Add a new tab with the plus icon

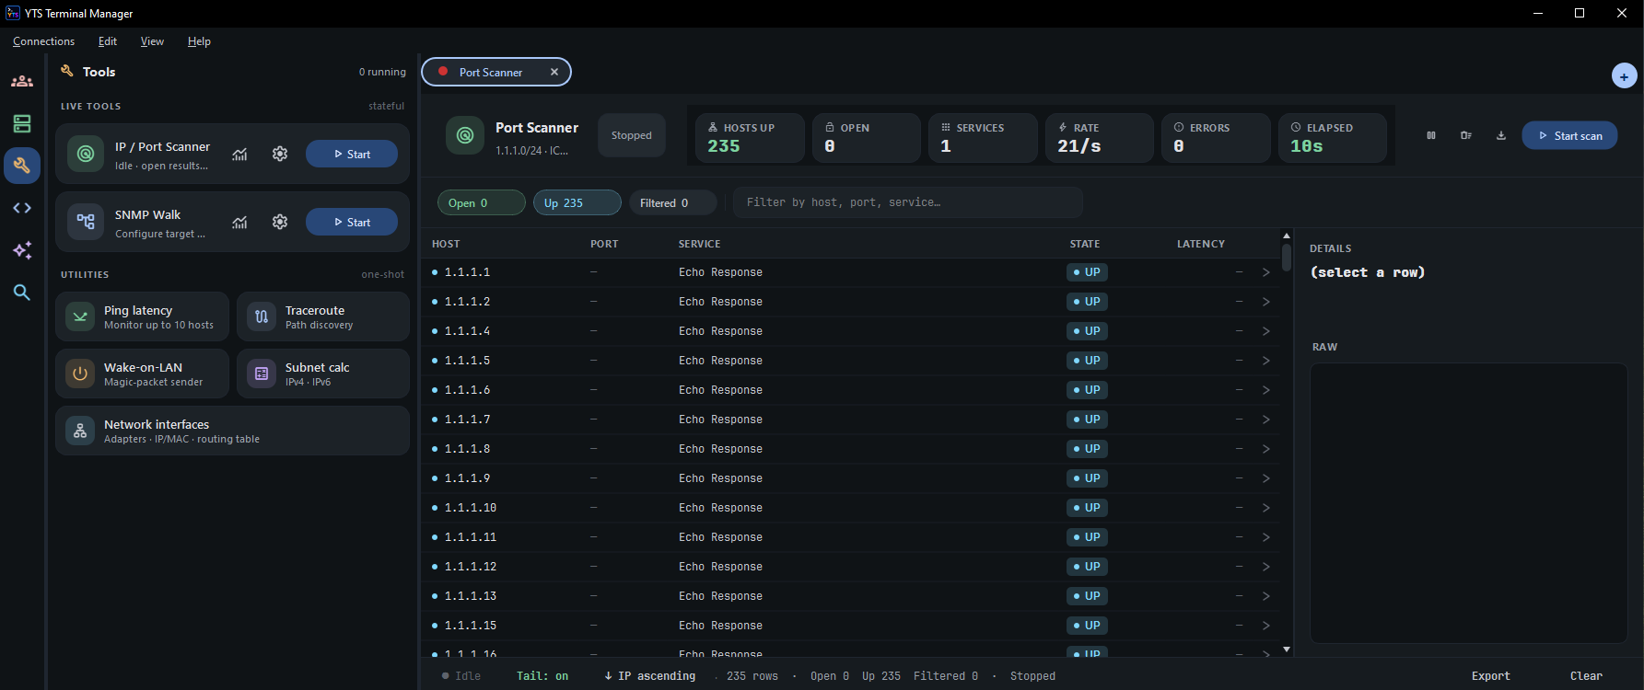tap(1624, 76)
